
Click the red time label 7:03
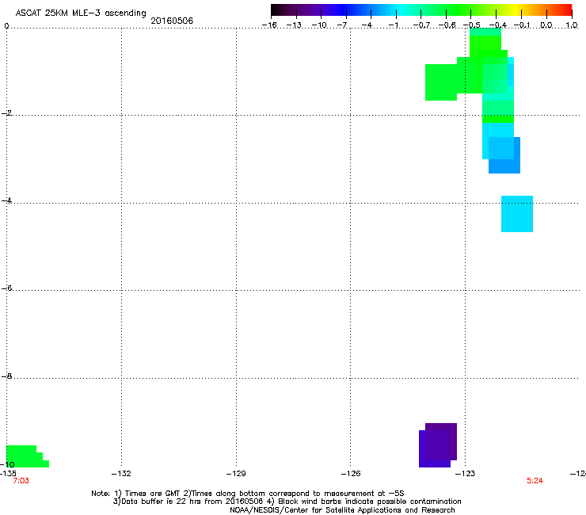pos(21,481)
